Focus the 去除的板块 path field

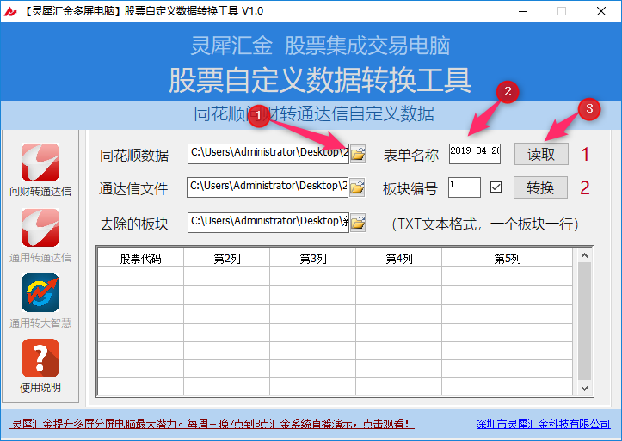tap(268, 223)
